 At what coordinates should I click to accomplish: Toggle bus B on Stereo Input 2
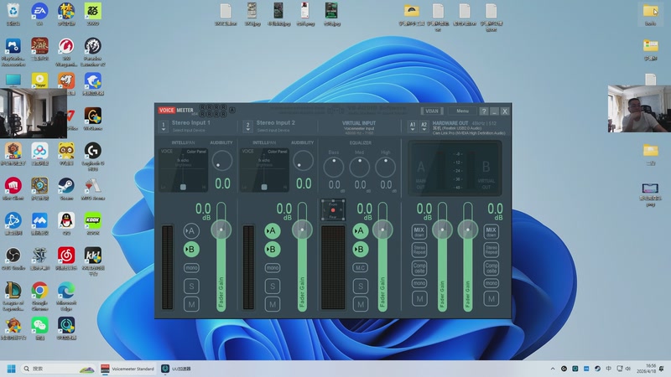[x=272, y=249]
